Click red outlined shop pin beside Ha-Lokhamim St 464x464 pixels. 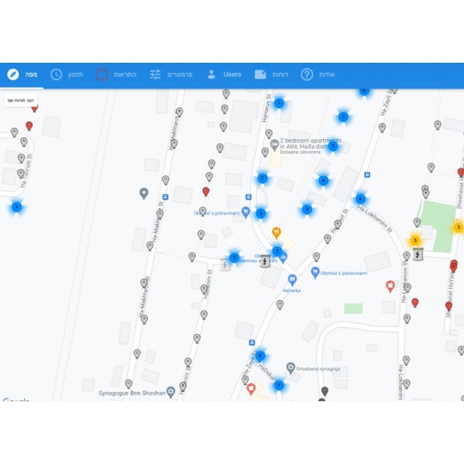point(390,286)
